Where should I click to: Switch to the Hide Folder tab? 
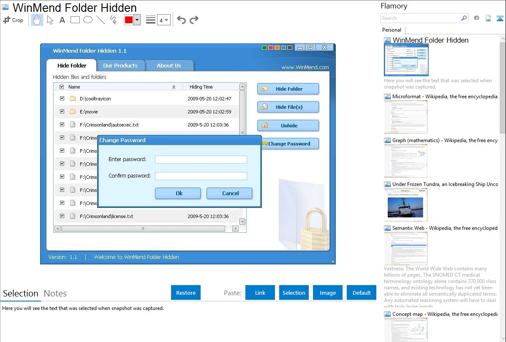tap(72, 65)
